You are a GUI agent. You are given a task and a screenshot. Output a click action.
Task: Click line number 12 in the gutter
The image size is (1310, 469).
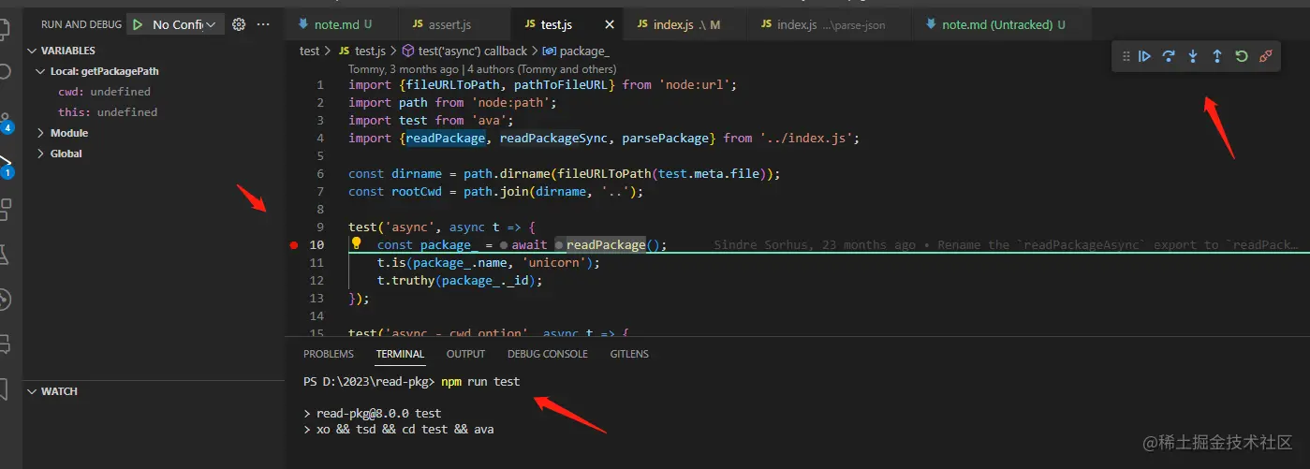[317, 281]
